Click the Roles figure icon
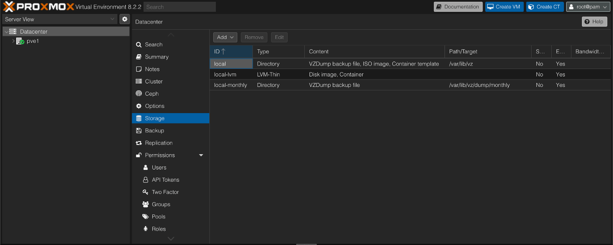This screenshot has width=613, height=245. pyautogui.click(x=146, y=229)
